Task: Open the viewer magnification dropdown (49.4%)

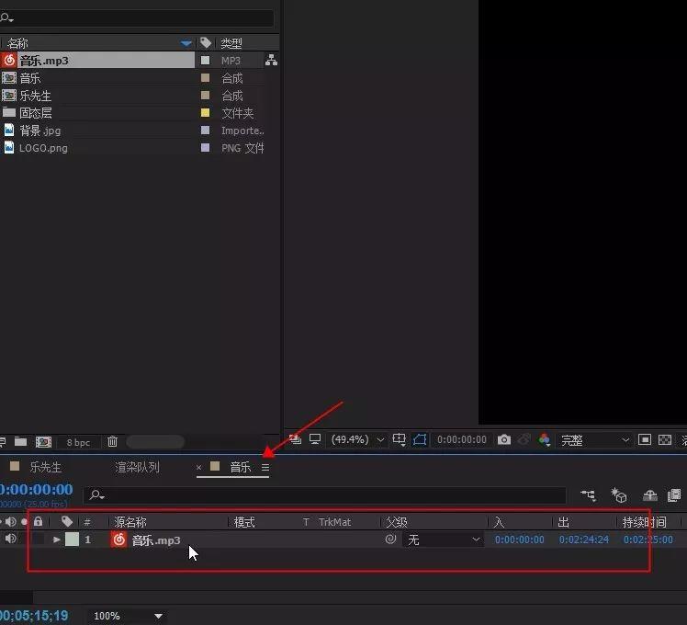Action: (x=357, y=439)
